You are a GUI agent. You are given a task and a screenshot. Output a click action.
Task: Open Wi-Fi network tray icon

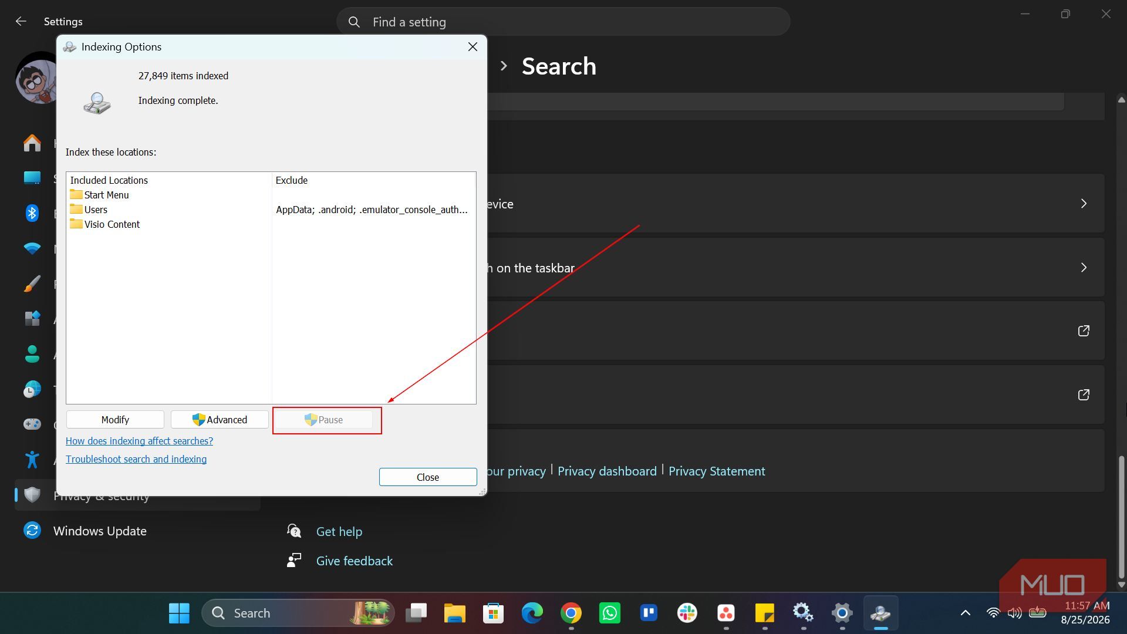[x=993, y=613]
